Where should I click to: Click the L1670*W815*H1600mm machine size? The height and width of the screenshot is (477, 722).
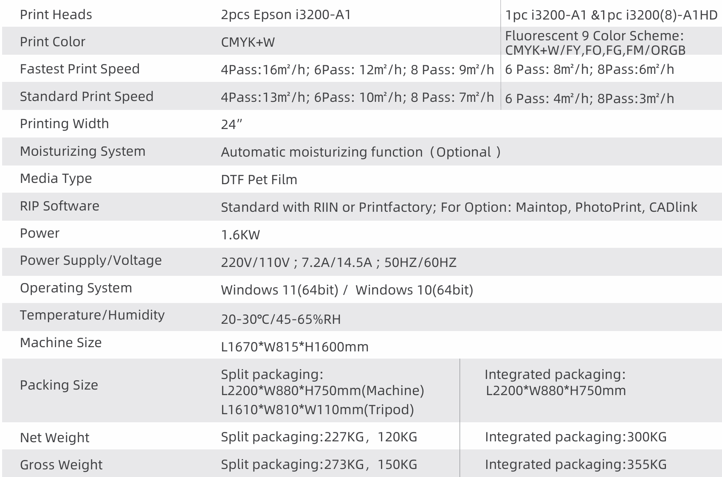click(295, 347)
